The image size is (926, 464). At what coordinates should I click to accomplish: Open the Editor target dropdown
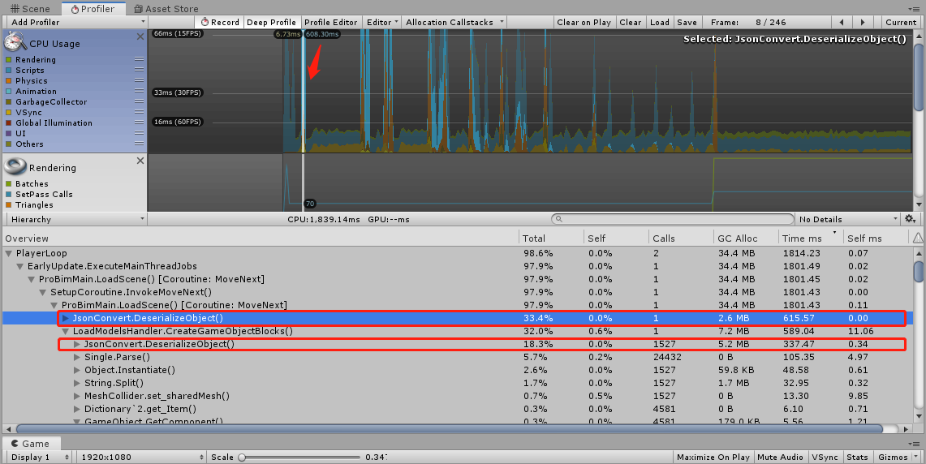[x=382, y=23]
